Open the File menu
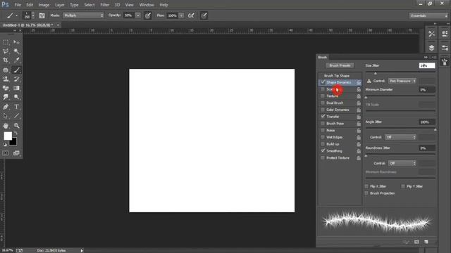This screenshot has width=451, height=253. (x=18, y=5)
